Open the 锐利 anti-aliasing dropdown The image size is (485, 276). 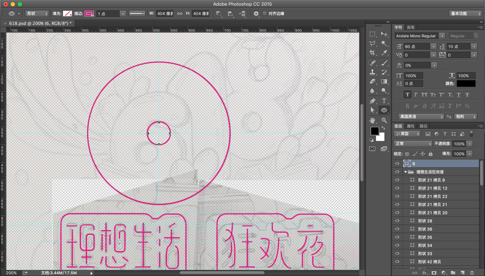click(465, 116)
